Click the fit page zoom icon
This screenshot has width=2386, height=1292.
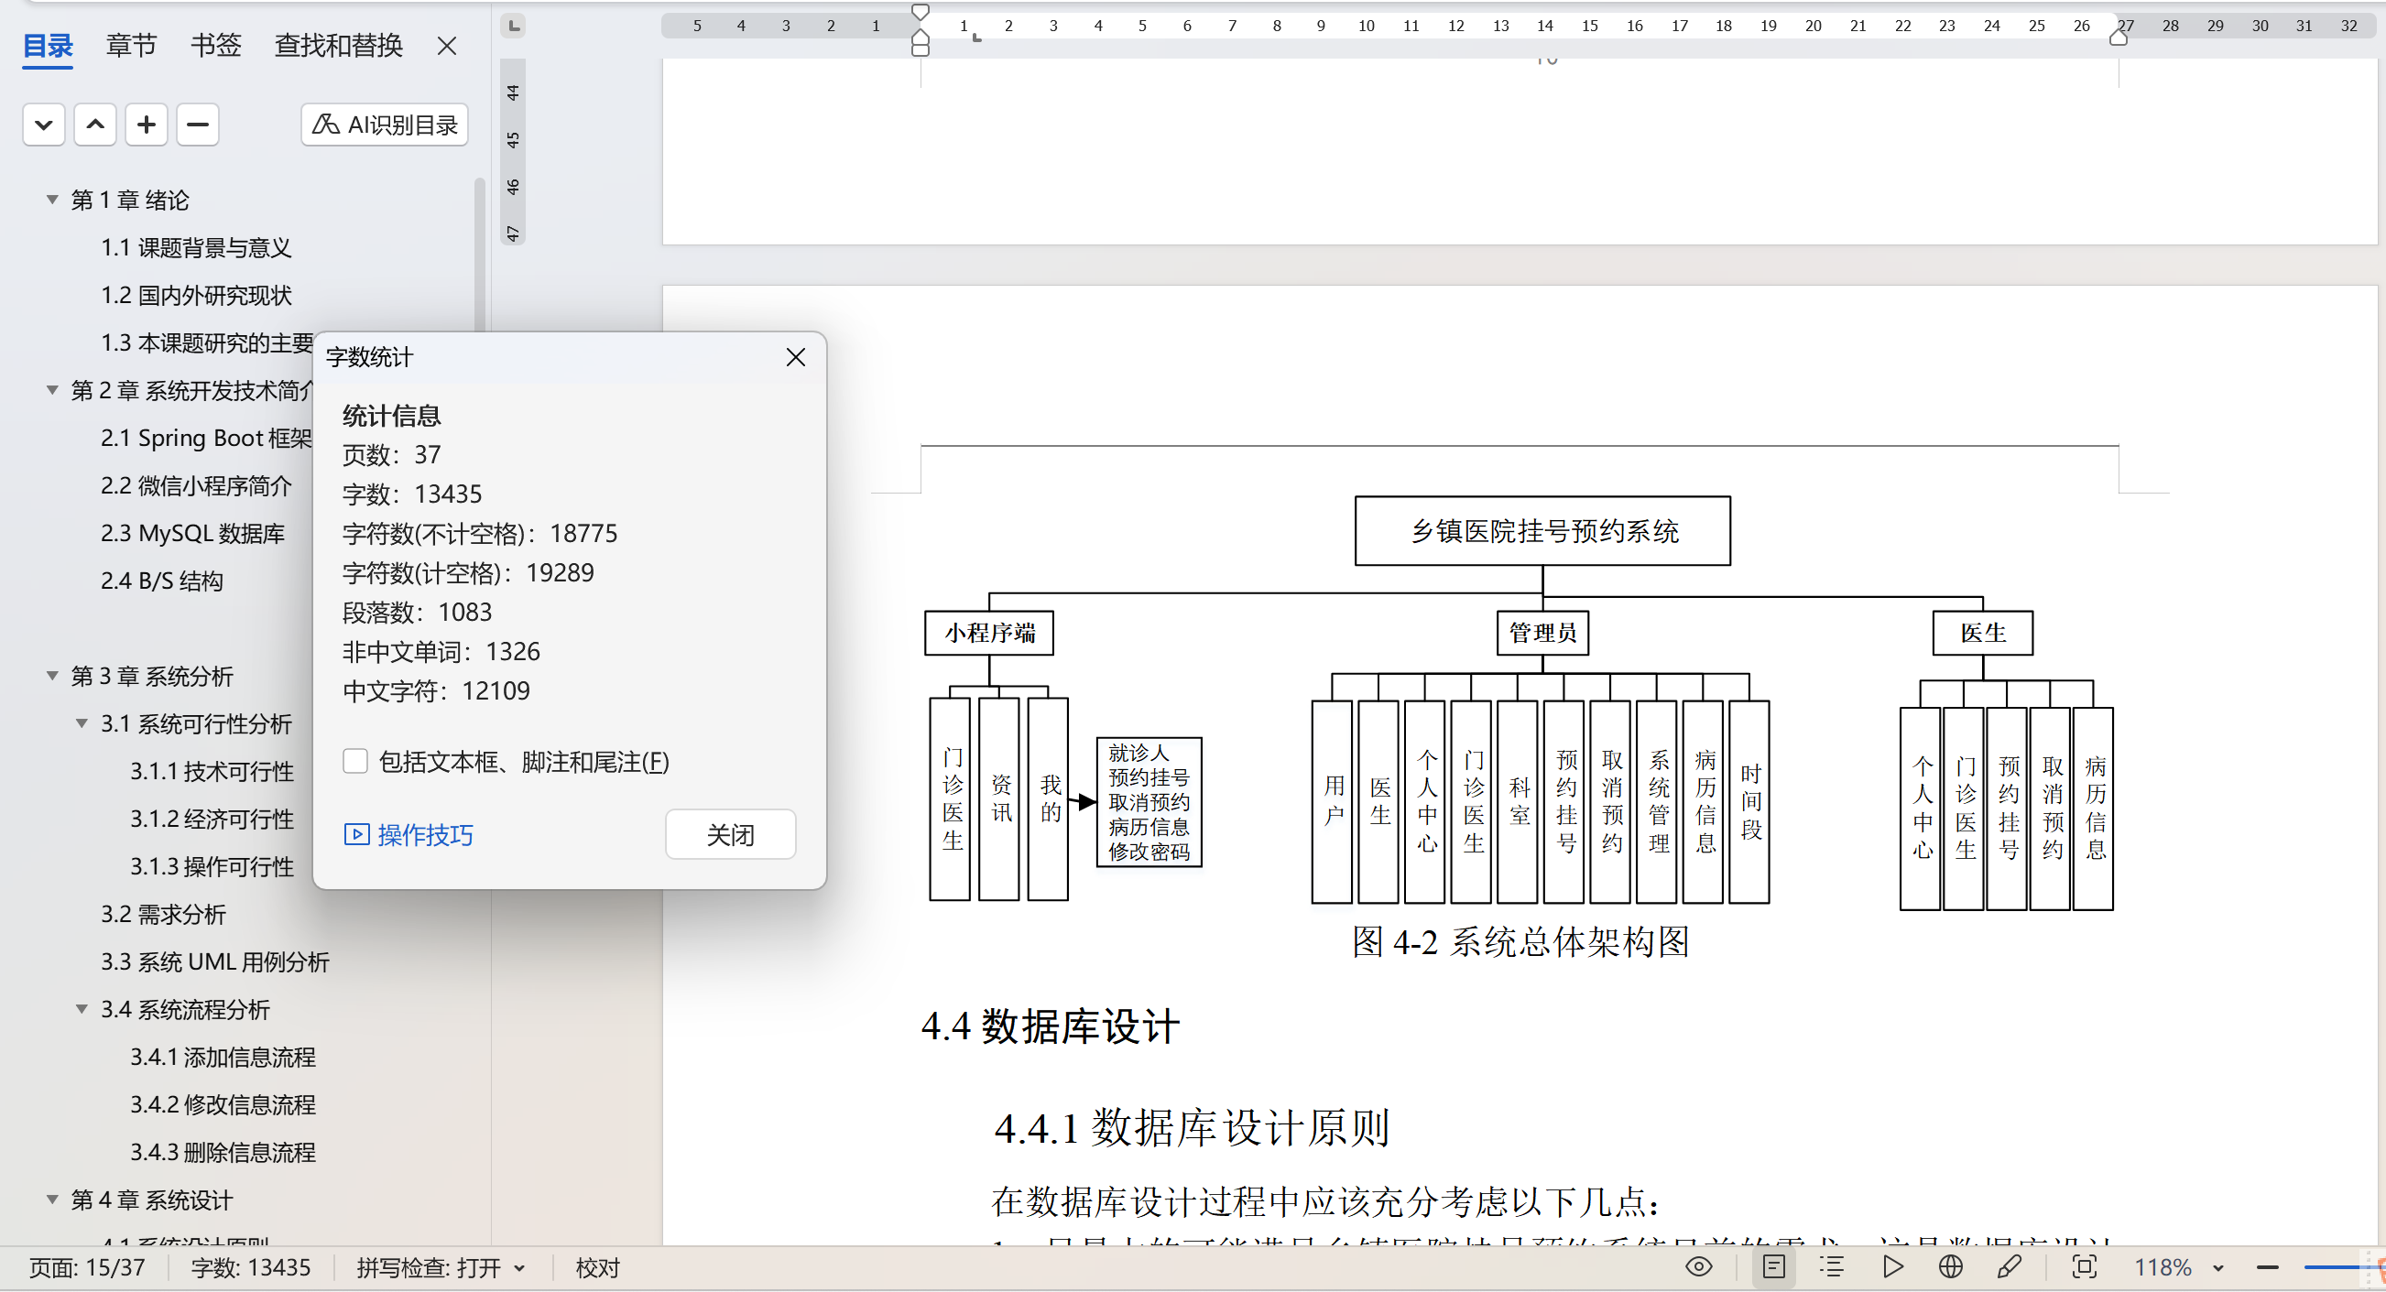2083,1266
